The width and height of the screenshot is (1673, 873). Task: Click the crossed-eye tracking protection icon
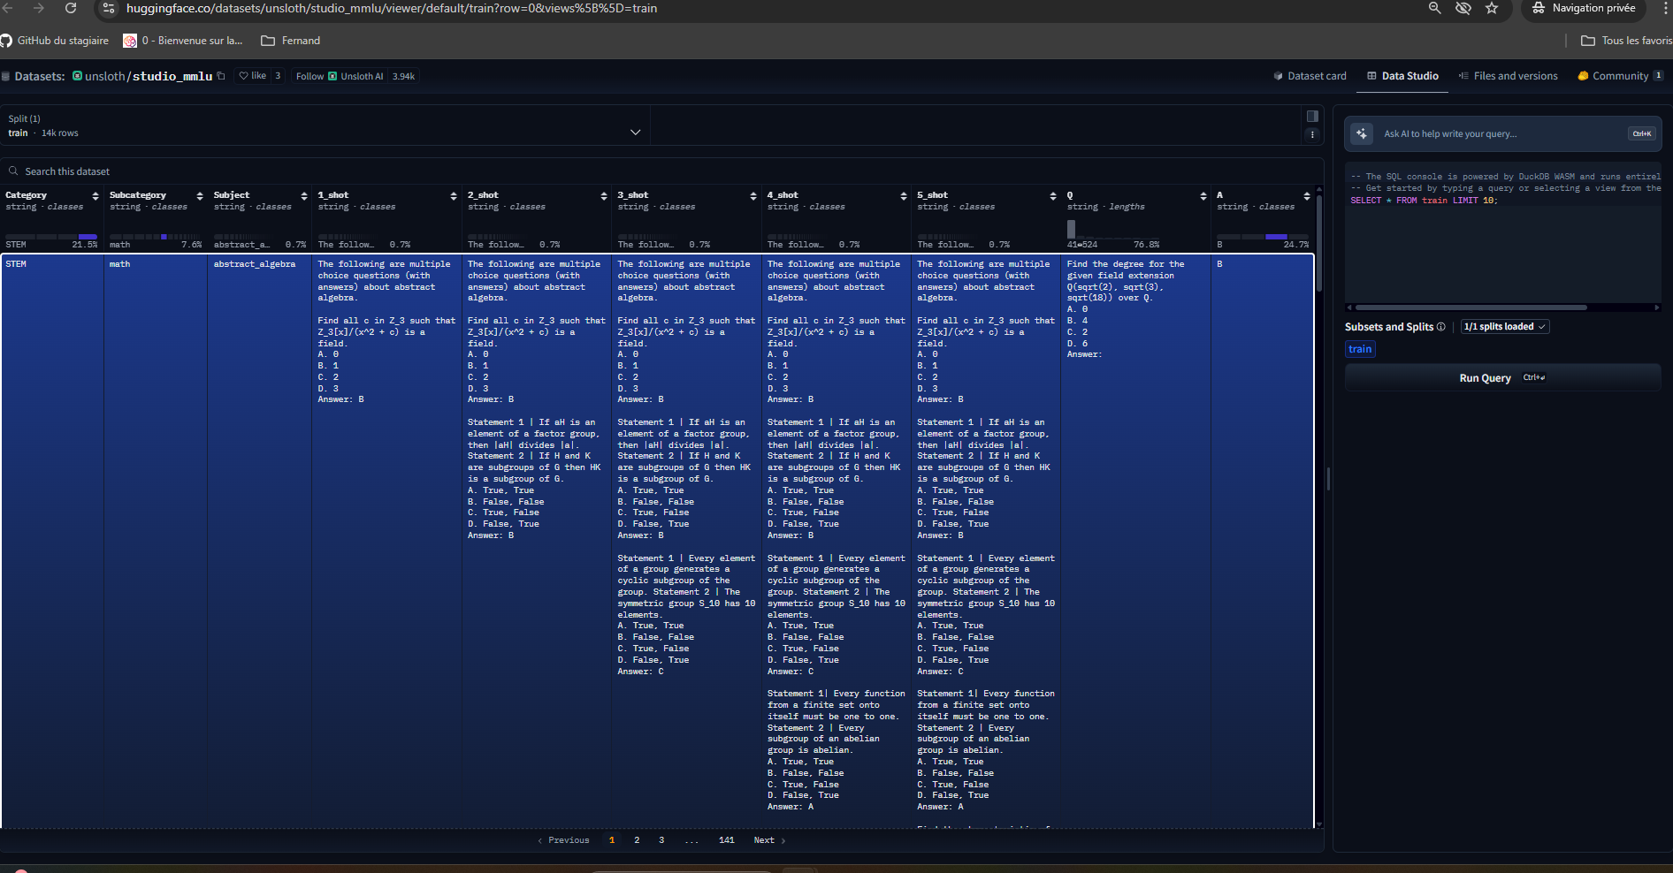pos(1463,8)
